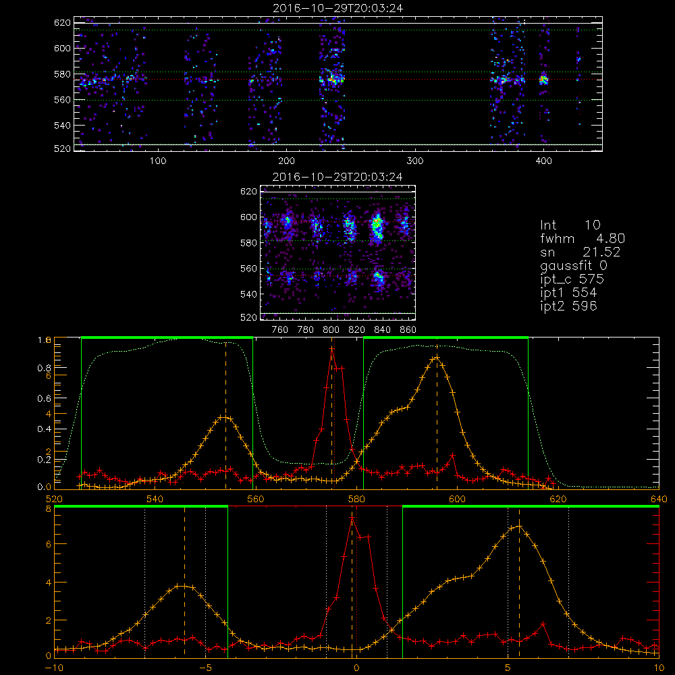Click the orange peak near -6 in bottom plot

click(x=184, y=586)
